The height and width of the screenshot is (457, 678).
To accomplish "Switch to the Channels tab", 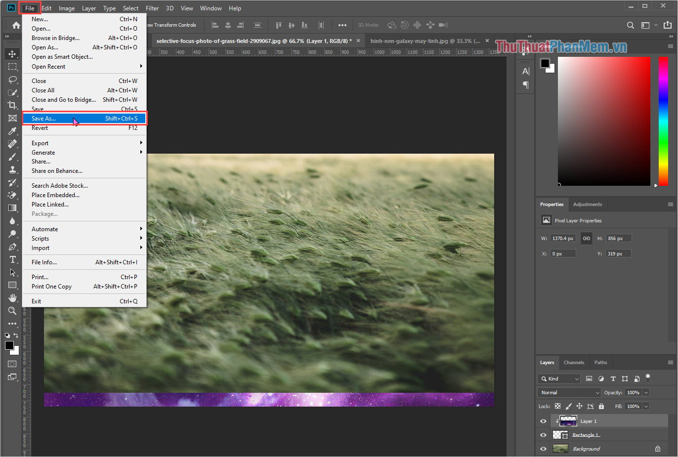I will click(x=574, y=362).
